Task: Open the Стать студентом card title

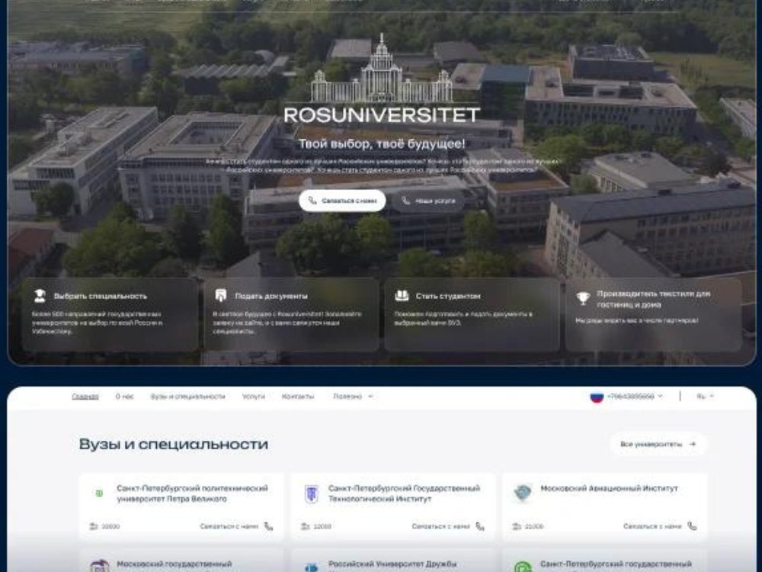Action: (448, 296)
